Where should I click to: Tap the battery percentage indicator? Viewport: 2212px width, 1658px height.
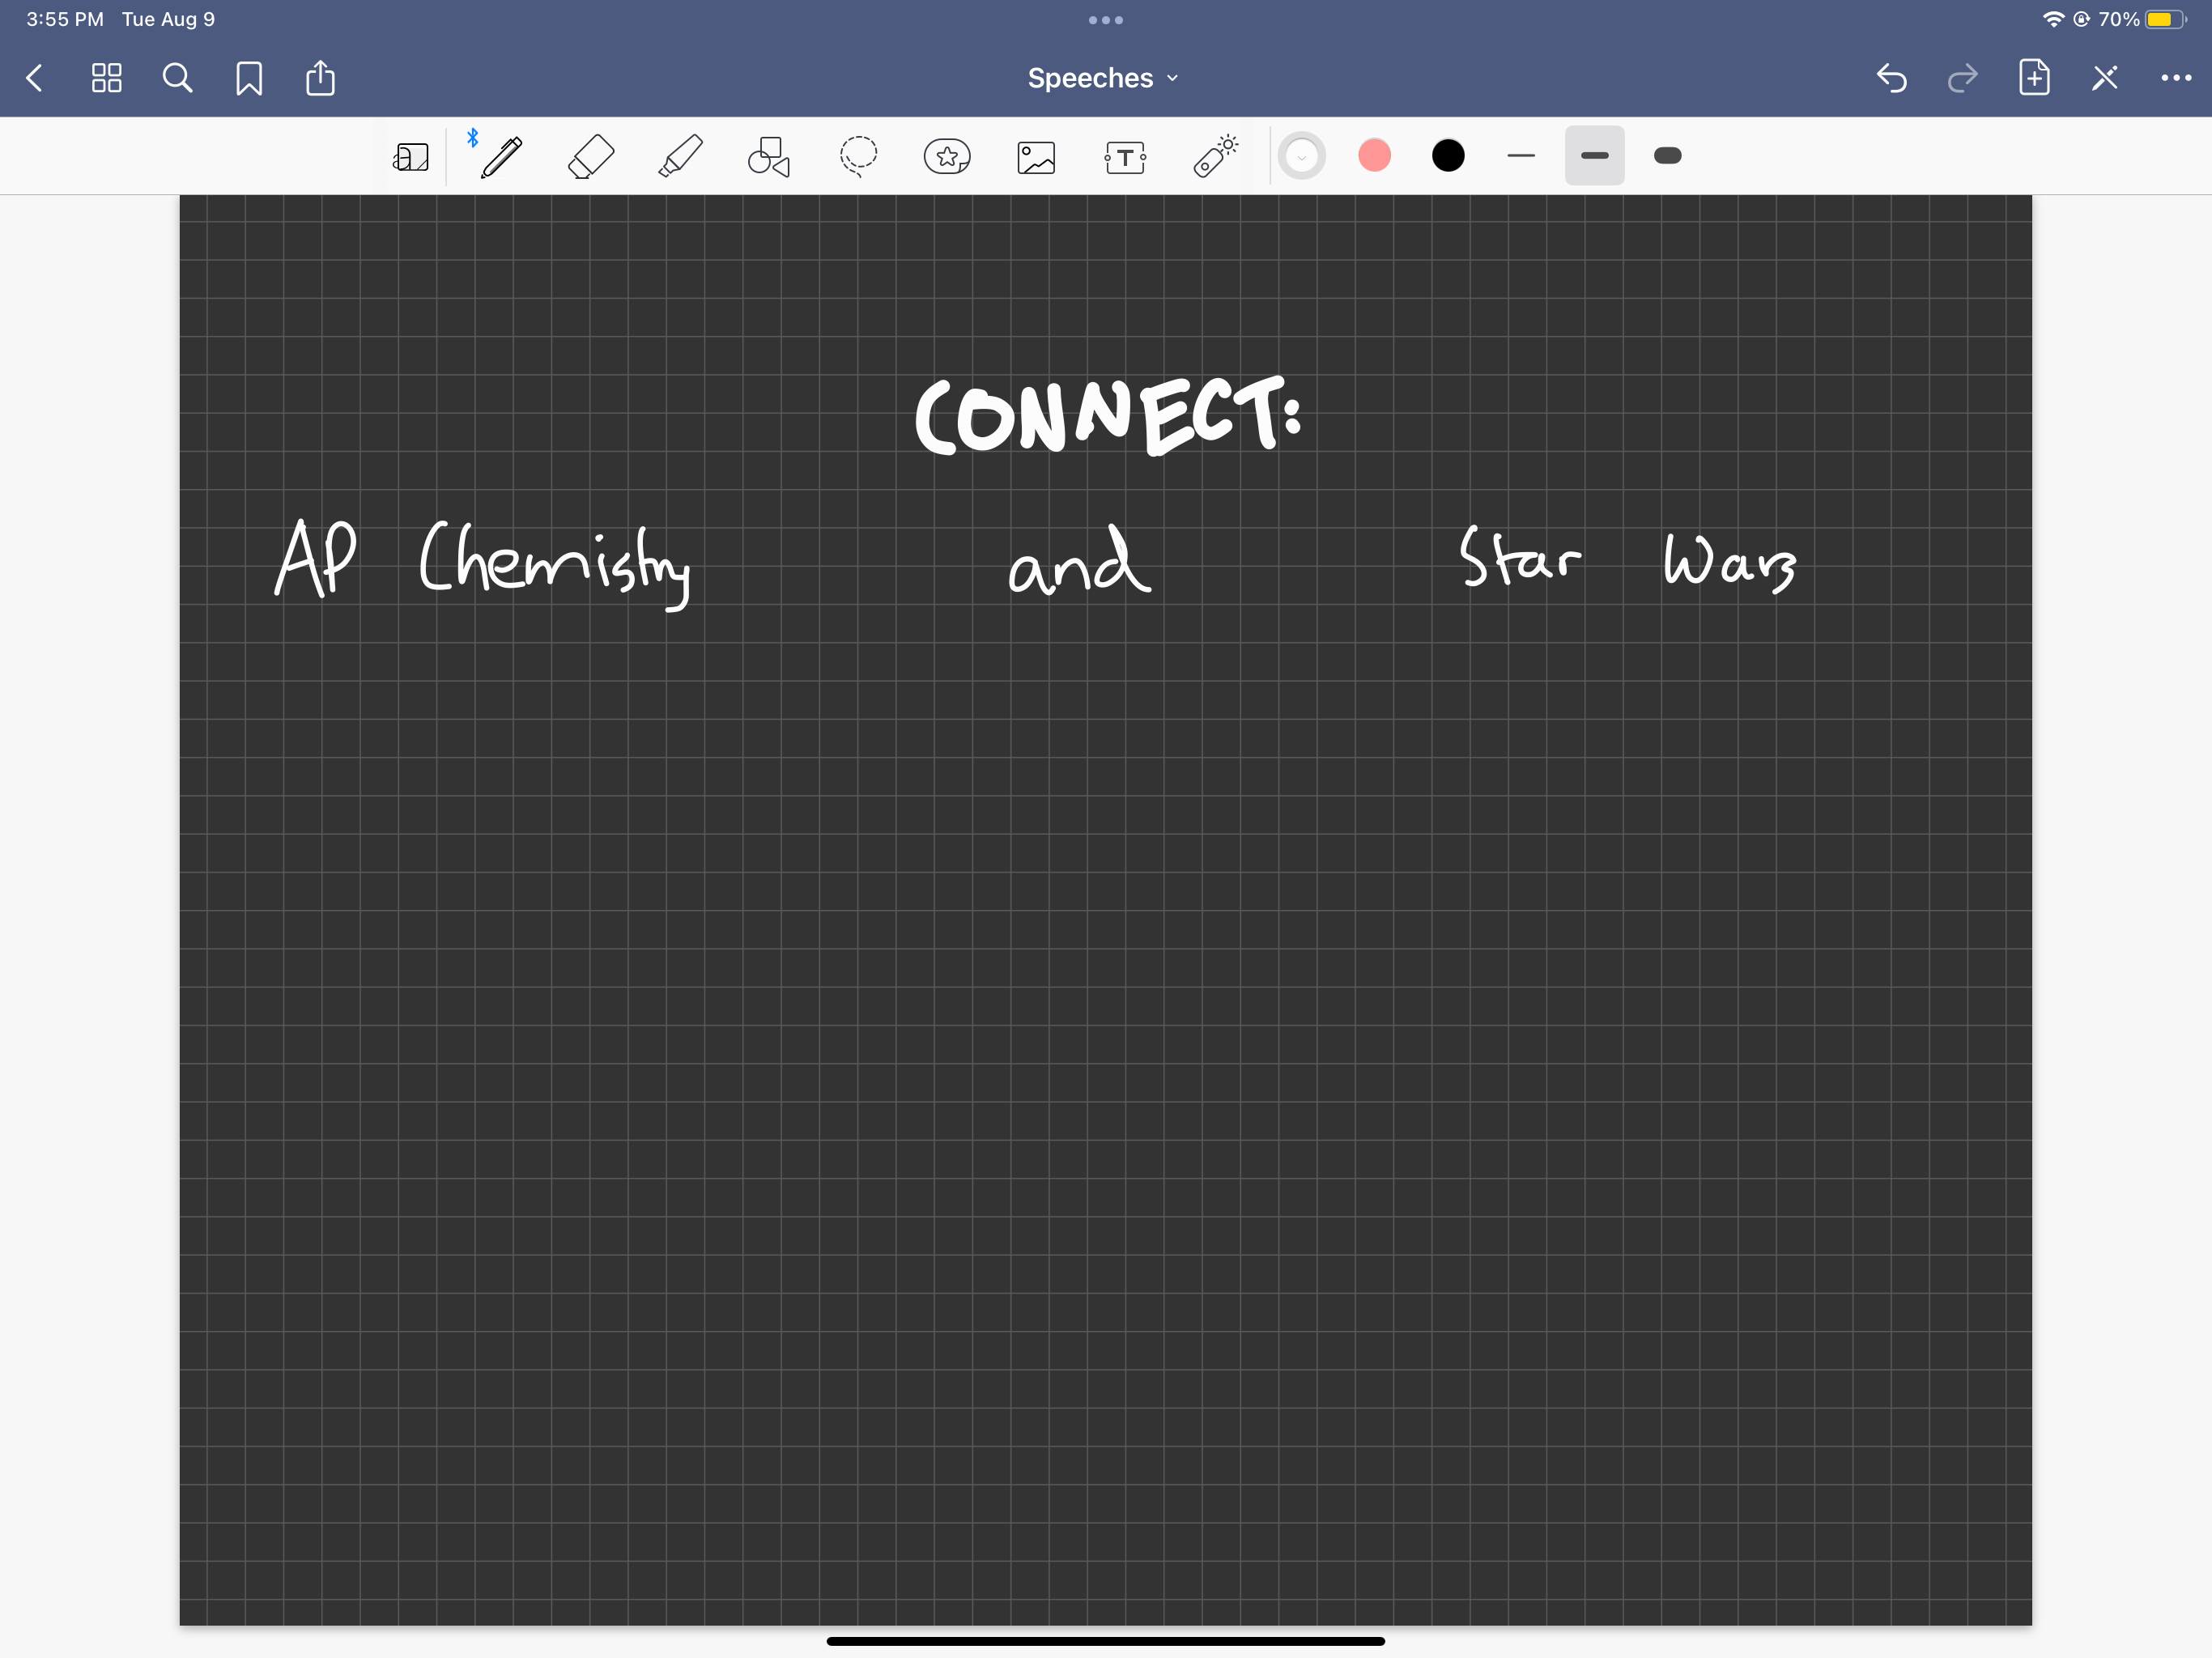tap(2118, 19)
